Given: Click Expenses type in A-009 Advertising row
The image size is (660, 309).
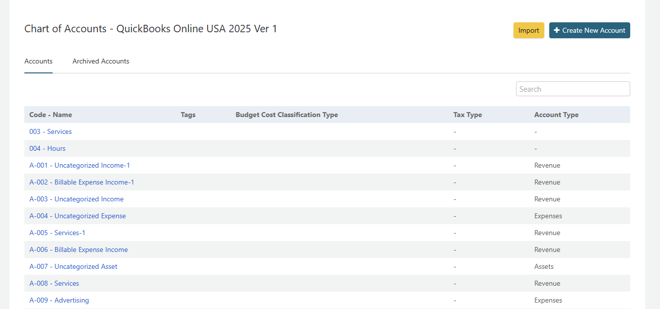Looking at the screenshot, I should coord(548,300).
